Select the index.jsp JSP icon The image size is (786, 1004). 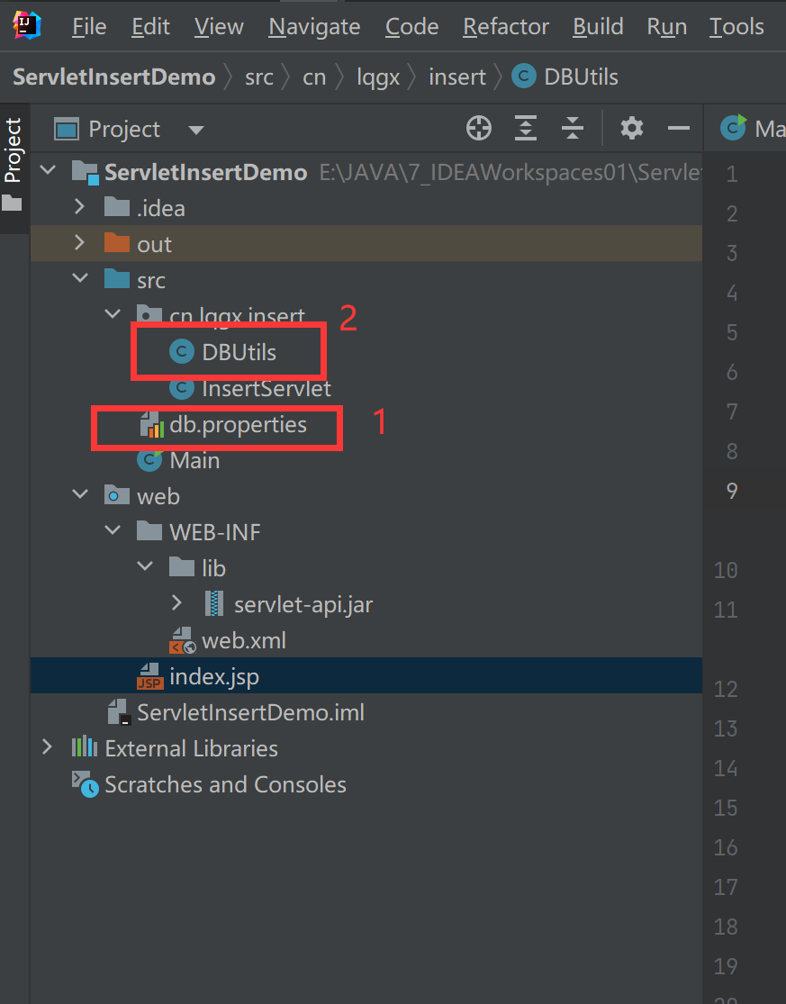click(x=149, y=676)
